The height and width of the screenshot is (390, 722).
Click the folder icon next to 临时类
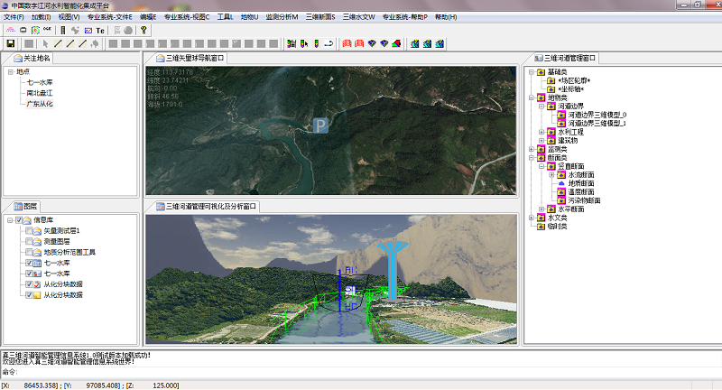tap(541, 227)
